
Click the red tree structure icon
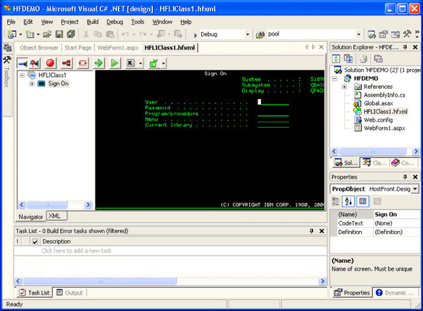pos(66,63)
